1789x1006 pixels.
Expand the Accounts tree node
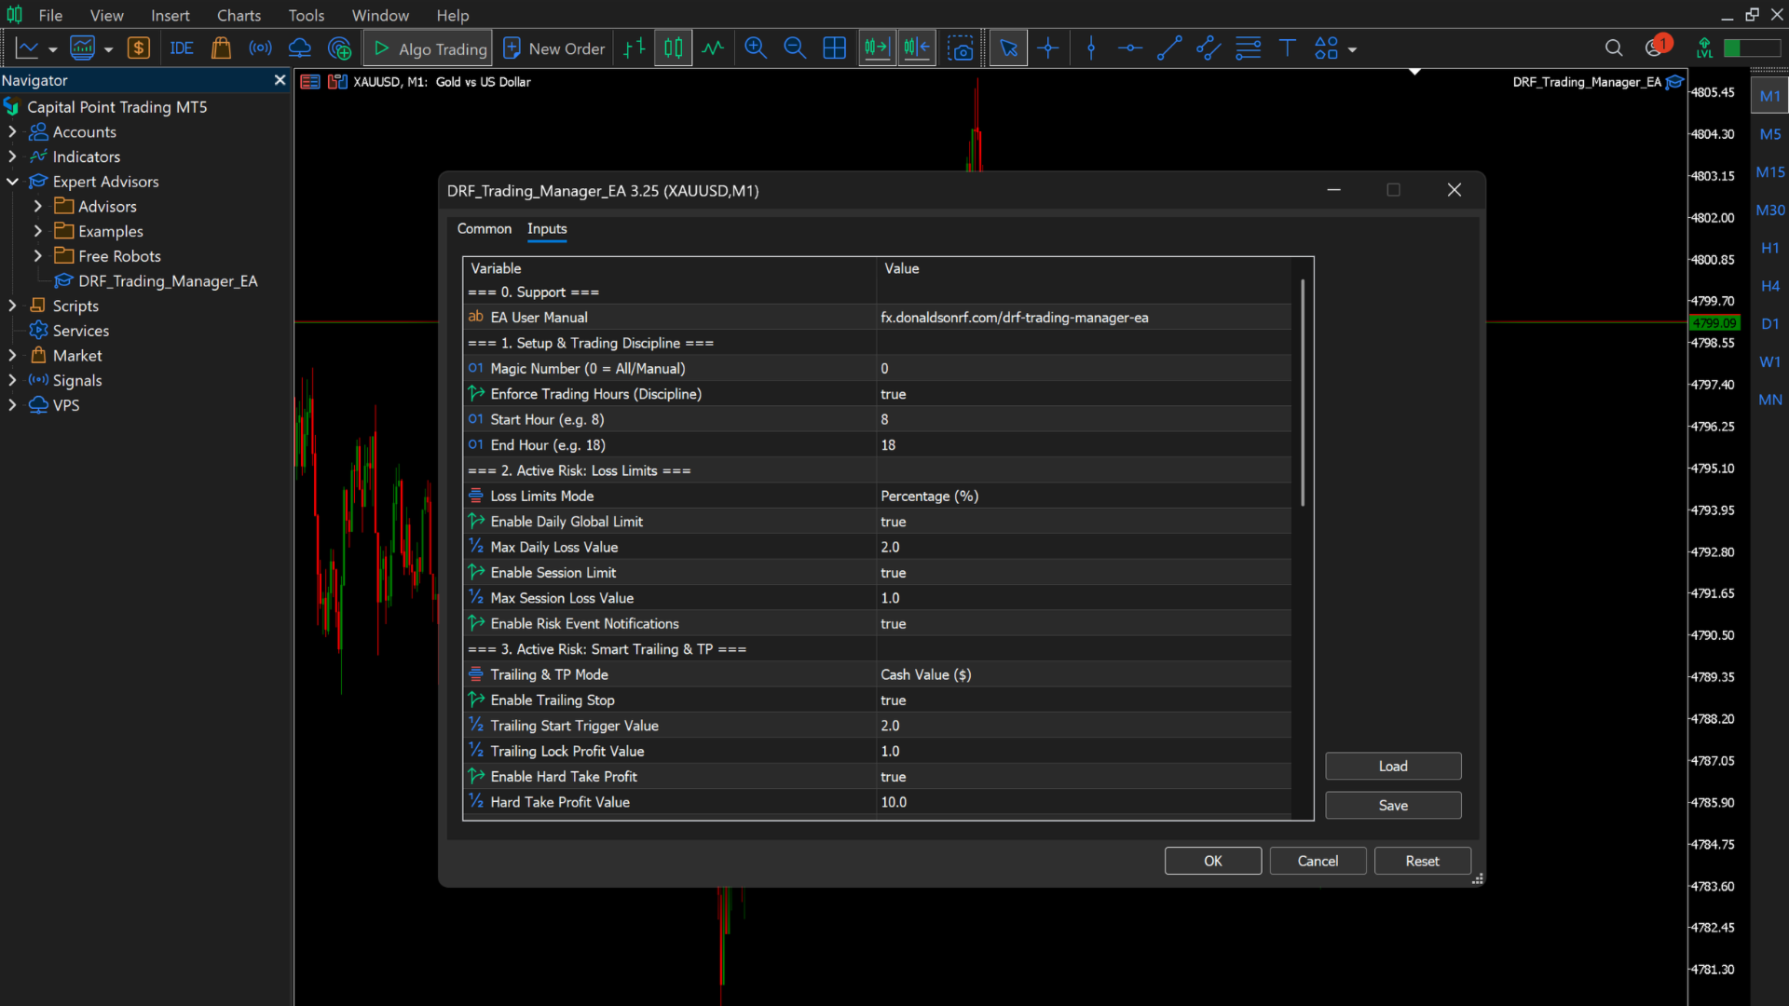12,132
